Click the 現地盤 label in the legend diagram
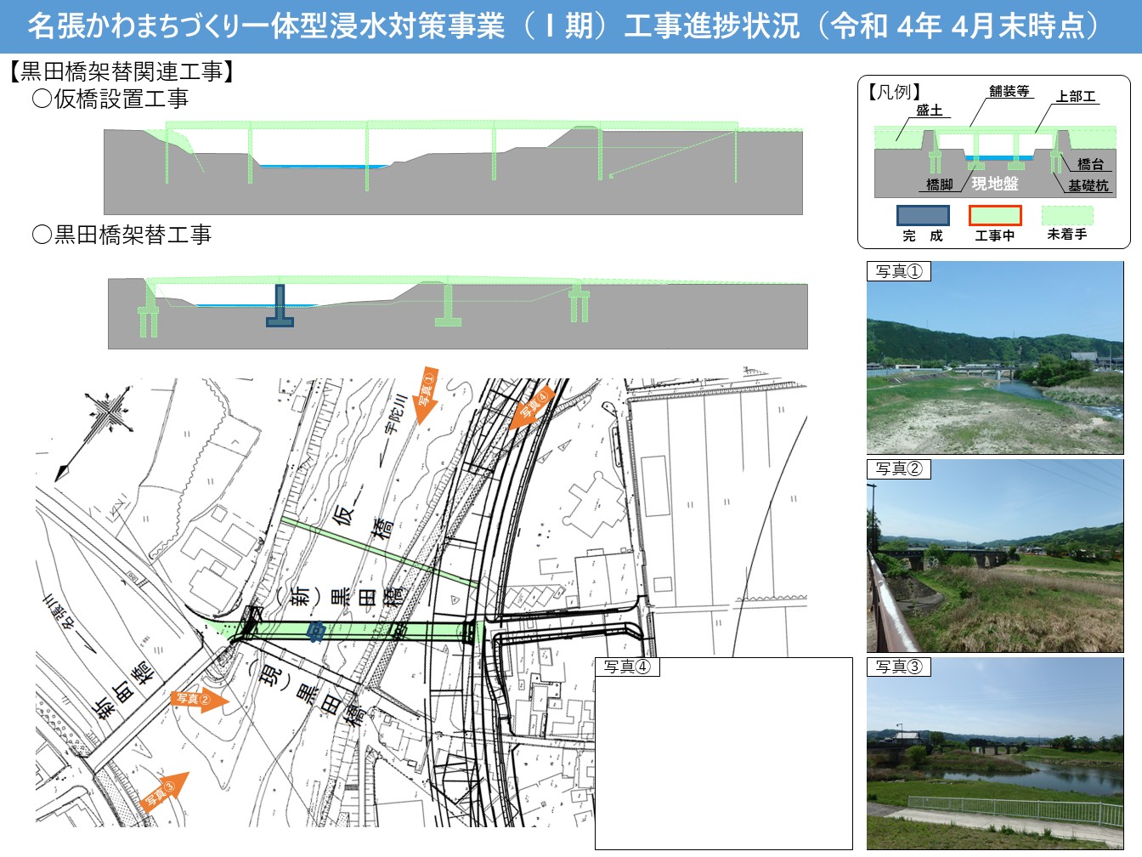 pyautogui.click(x=994, y=184)
